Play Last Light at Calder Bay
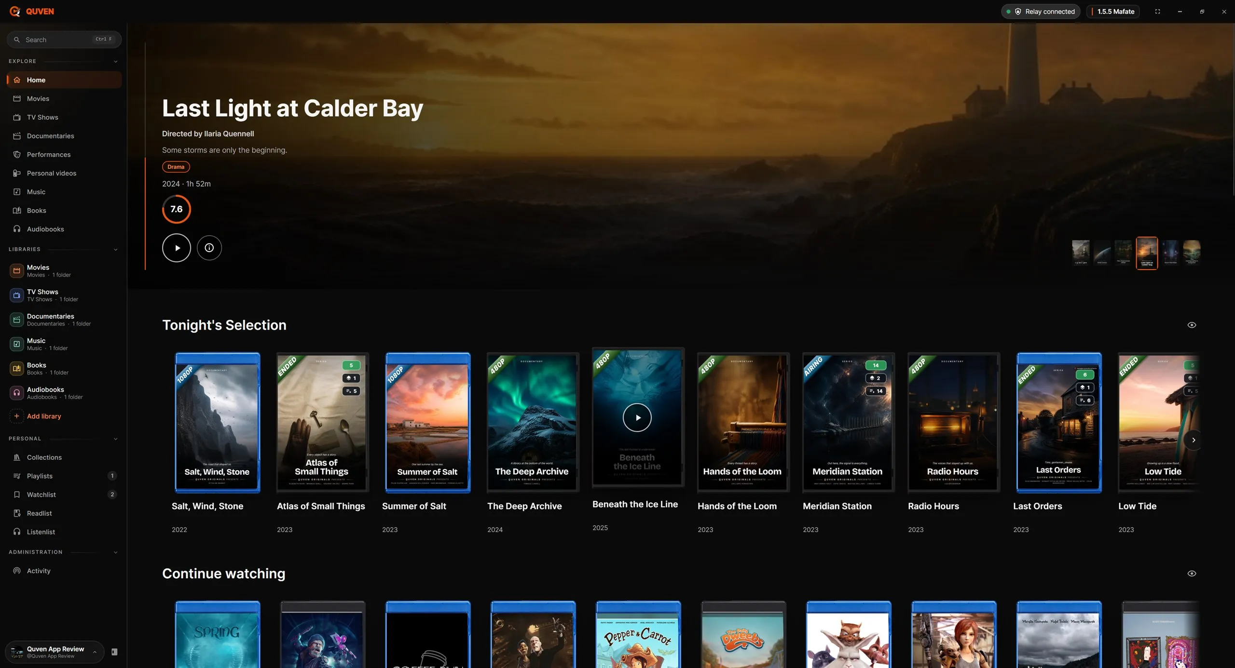Image resolution: width=1235 pixels, height=668 pixels. (177, 248)
